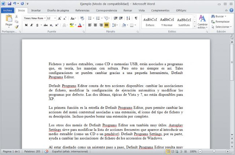The width and height of the screenshot is (235, 155).
Task: Decrease paragraph indent
Action: [x=115, y=18]
